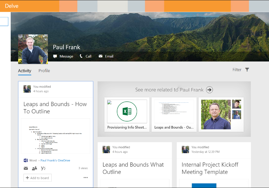Open Paul Frank's OneDrive link
269x188 pixels.
[55, 160]
